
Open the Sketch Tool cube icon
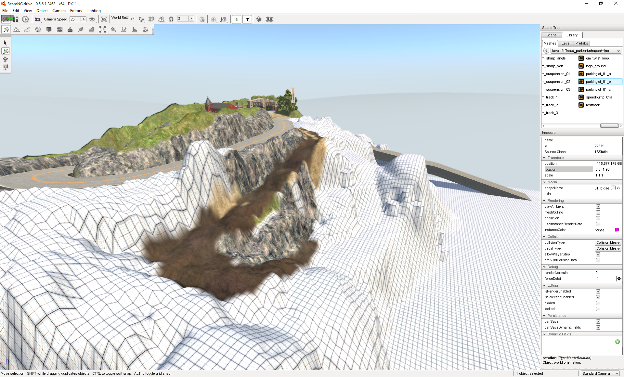(49, 30)
